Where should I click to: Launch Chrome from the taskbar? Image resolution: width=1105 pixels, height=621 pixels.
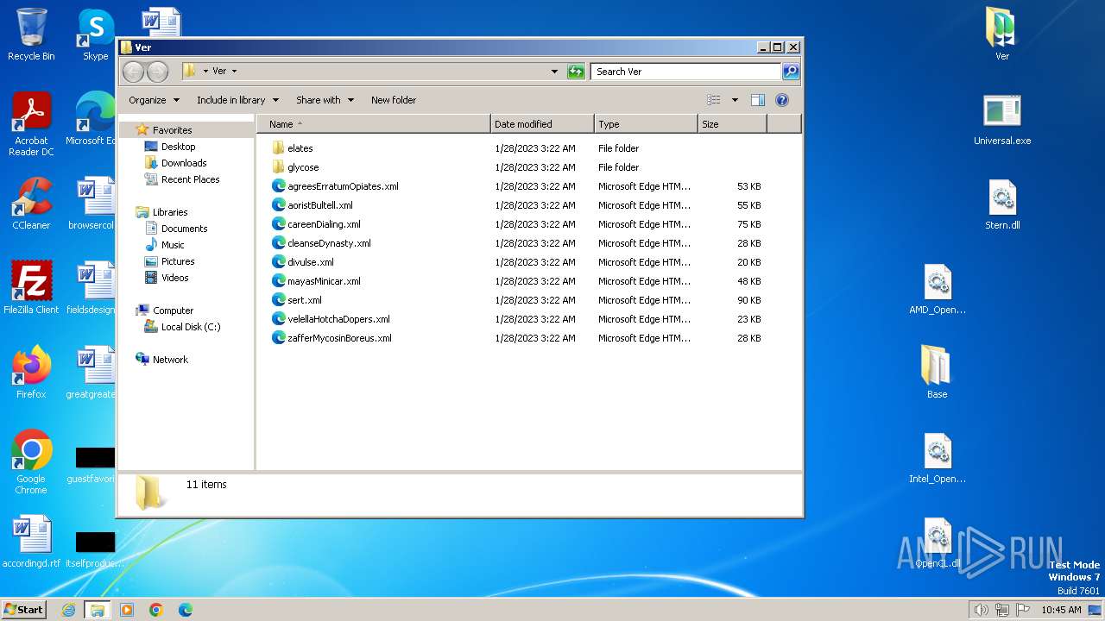pyautogui.click(x=156, y=610)
